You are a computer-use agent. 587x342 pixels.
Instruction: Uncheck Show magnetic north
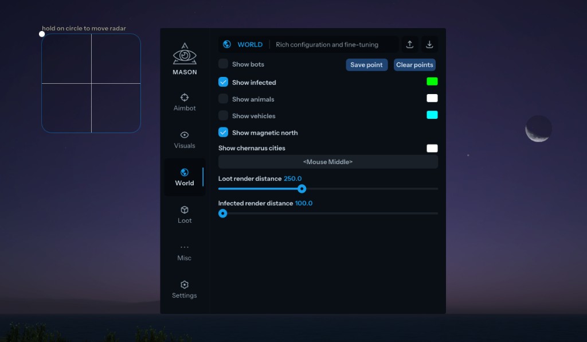click(x=224, y=133)
